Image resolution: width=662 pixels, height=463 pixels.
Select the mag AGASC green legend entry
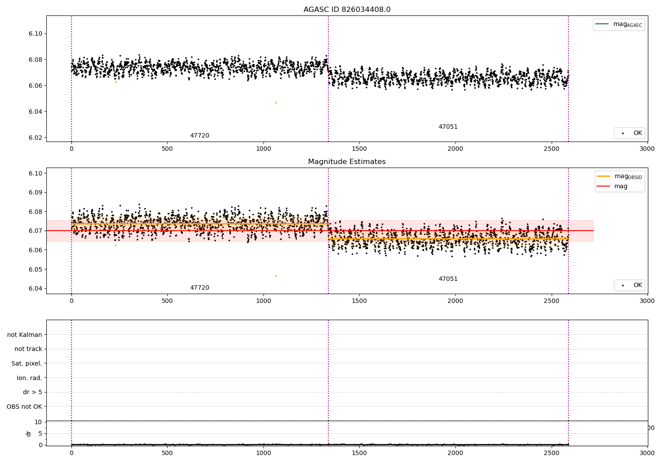(619, 24)
